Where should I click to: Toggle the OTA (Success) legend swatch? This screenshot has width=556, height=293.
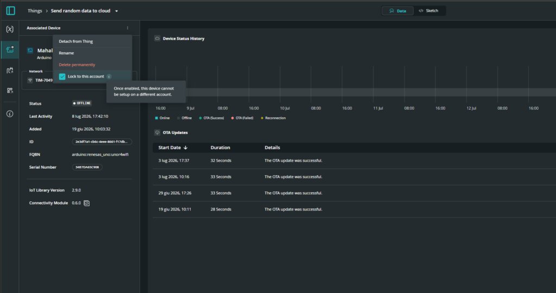[x=200, y=118]
